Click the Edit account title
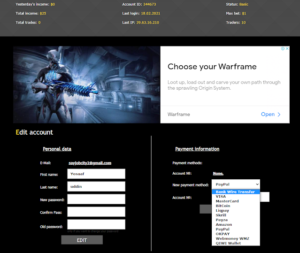The width and height of the screenshot is (300, 253). click(x=34, y=132)
